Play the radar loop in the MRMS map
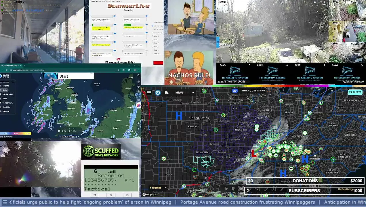Screen dimensions: 366x207 (226, 189)
